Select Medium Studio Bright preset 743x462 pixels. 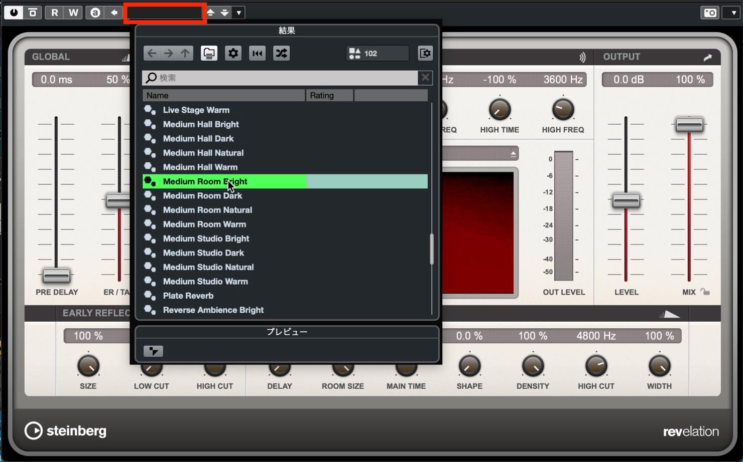tap(285, 239)
